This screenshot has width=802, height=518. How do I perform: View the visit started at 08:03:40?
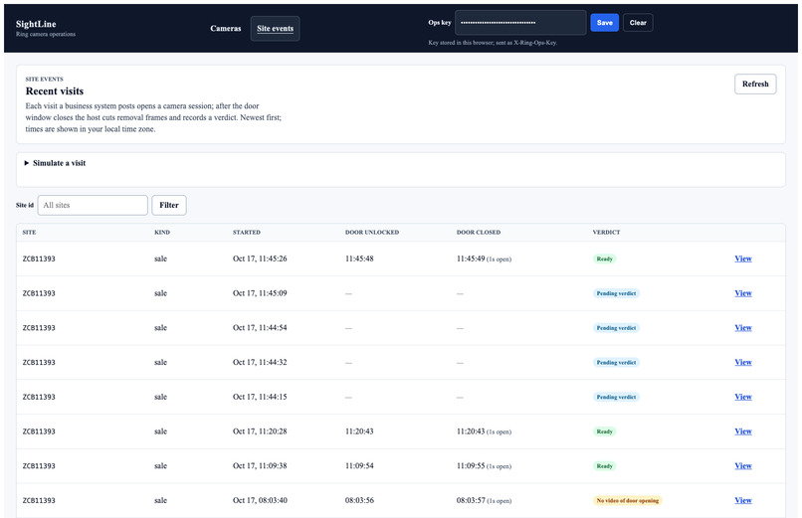coord(743,500)
